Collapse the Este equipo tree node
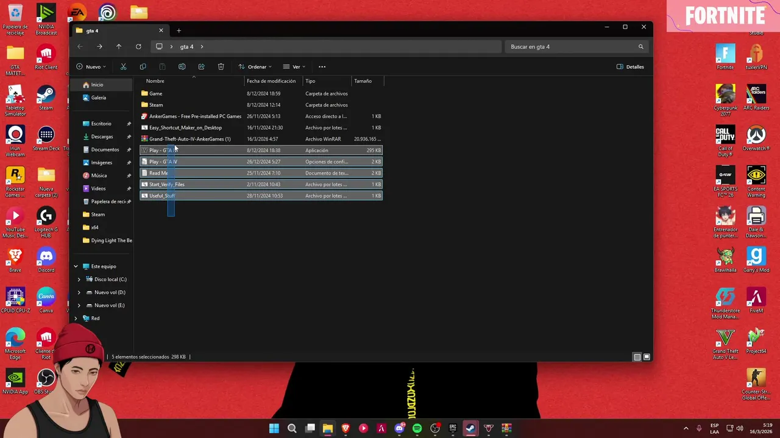Image resolution: width=780 pixels, height=438 pixels. pos(76,266)
